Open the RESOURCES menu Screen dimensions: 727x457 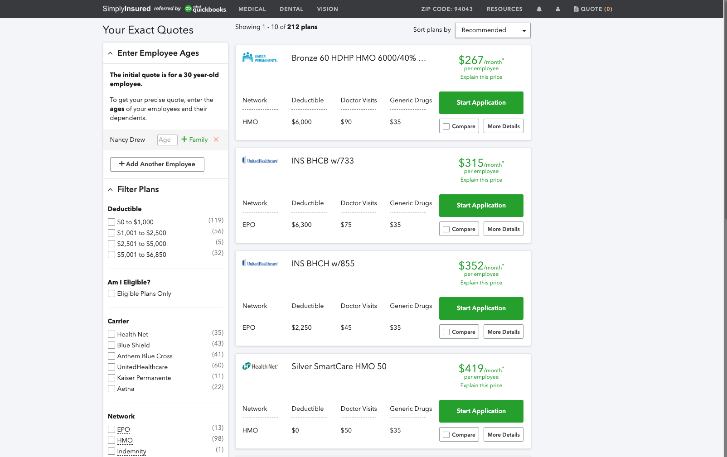pyautogui.click(x=504, y=9)
